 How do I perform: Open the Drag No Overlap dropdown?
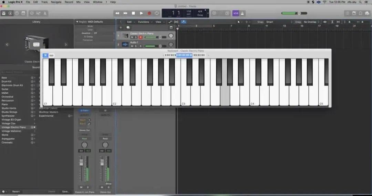pyautogui.click(x=311, y=22)
